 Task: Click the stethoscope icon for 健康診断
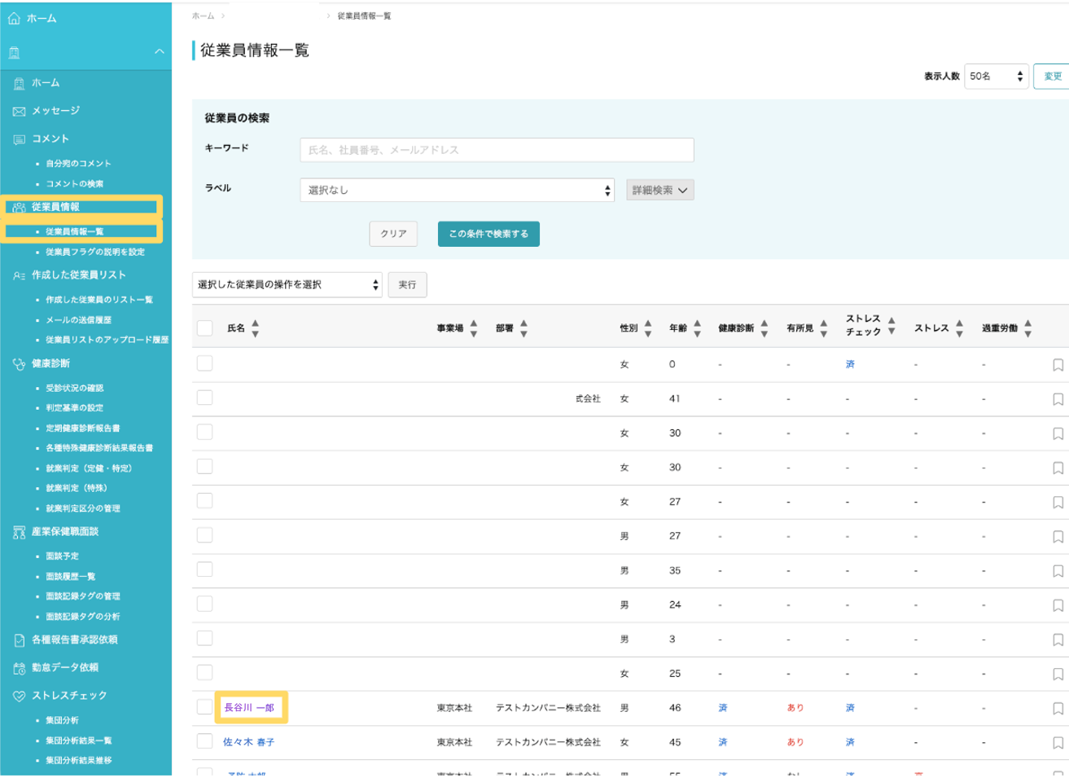19,364
